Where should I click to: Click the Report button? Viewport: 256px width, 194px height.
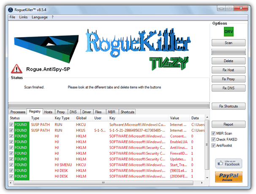click(x=229, y=125)
